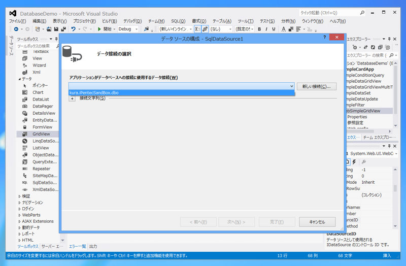The image size is (406, 266).
Task: Open the System.Web.UI.WebC object dropdown in Properties
Action: (396, 154)
